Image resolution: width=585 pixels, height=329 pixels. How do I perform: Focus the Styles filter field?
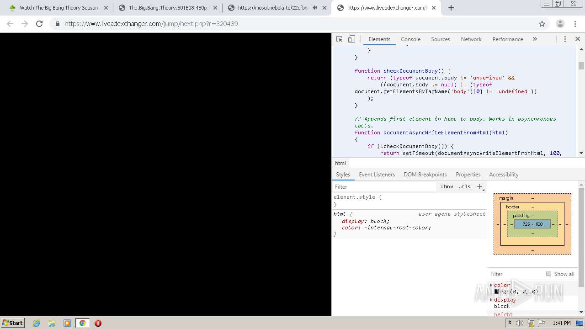385,187
